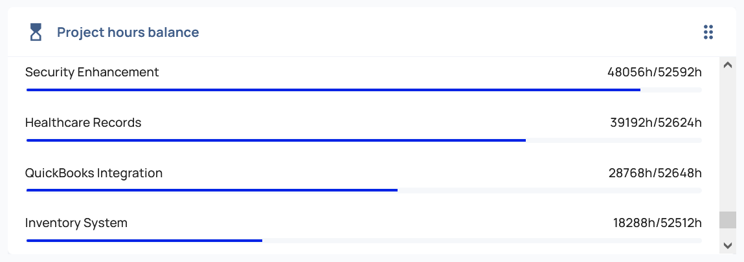Click the Healthcare Records progress bar

(x=276, y=140)
